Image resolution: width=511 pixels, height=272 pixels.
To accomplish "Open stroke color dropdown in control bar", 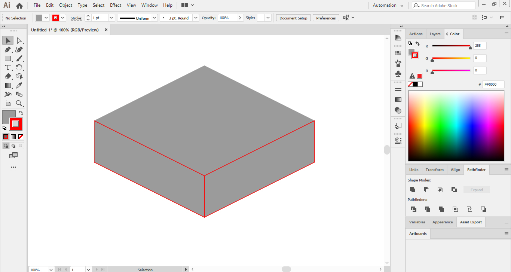I will tap(62, 18).
